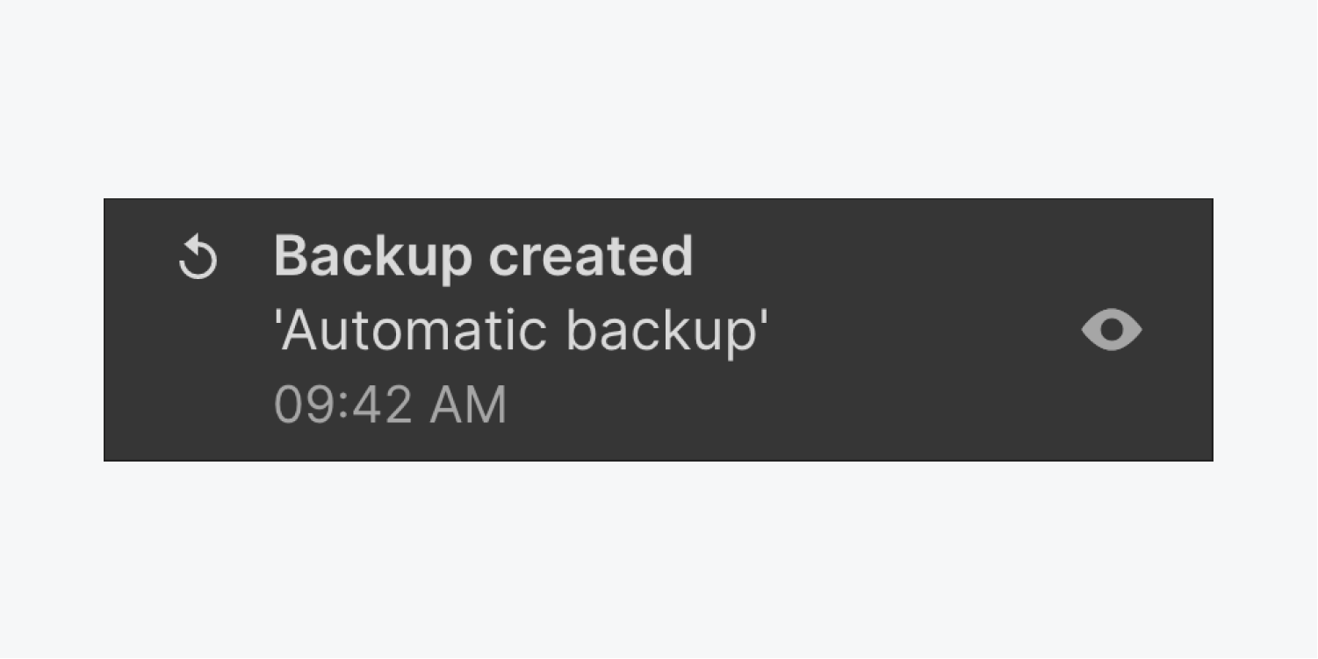
Task: Choose the word 'created' in the title
Action: pyautogui.click(x=591, y=255)
